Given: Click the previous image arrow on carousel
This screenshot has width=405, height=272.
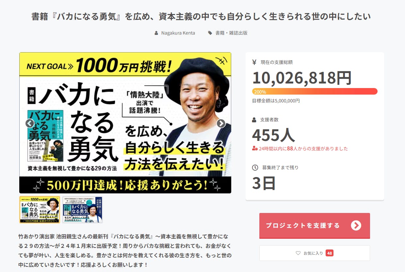Looking at the screenshot, I should tap(30, 123).
